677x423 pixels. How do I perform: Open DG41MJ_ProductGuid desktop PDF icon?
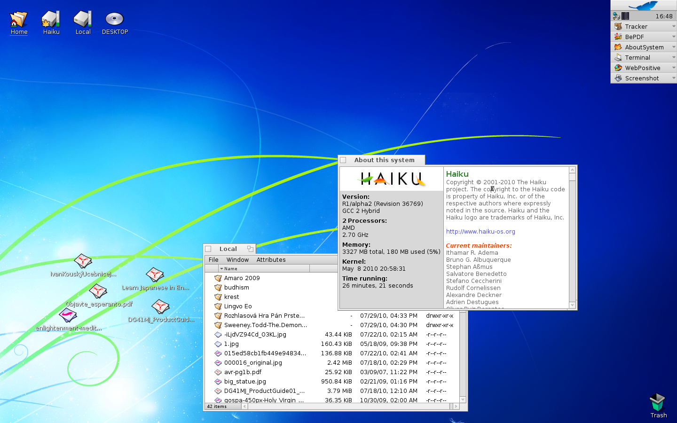[x=160, y=306]
